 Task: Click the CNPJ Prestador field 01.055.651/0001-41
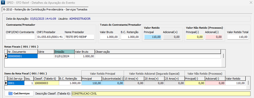coord(50,37)
